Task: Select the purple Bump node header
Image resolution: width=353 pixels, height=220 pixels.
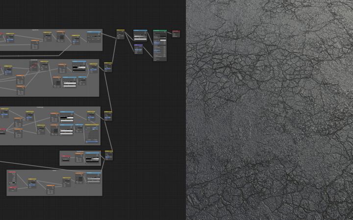Action: pos(139,45)
